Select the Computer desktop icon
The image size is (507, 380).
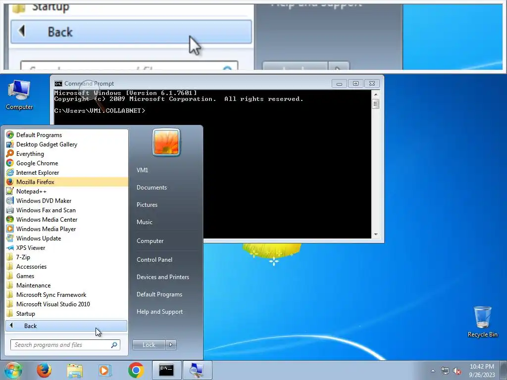19,95
